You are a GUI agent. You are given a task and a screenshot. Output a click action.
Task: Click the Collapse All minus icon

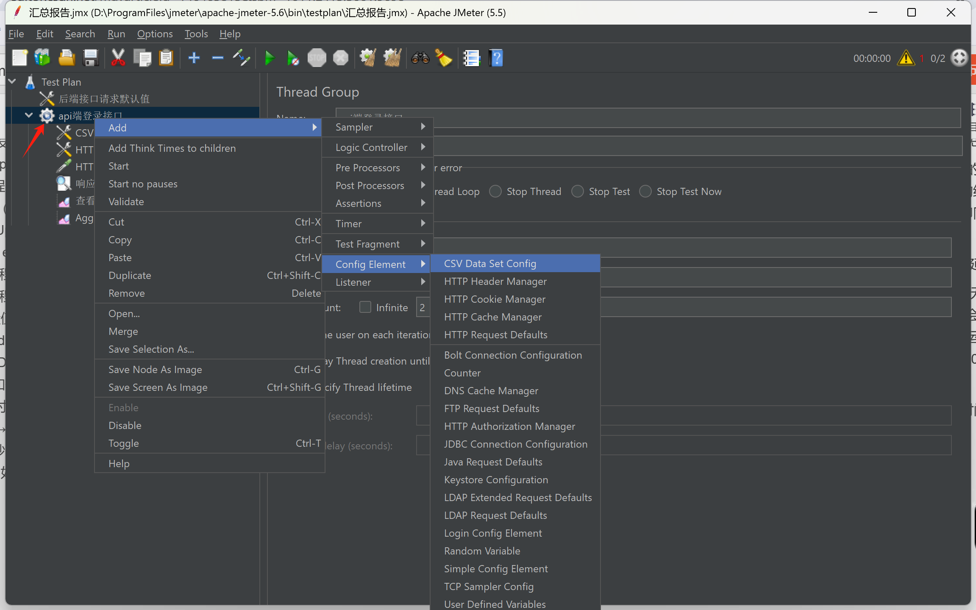(x=218, y=58)
